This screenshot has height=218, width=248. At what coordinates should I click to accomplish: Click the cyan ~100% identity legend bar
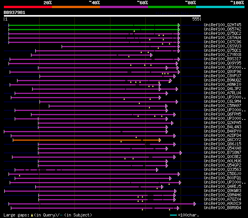(220, 7)
